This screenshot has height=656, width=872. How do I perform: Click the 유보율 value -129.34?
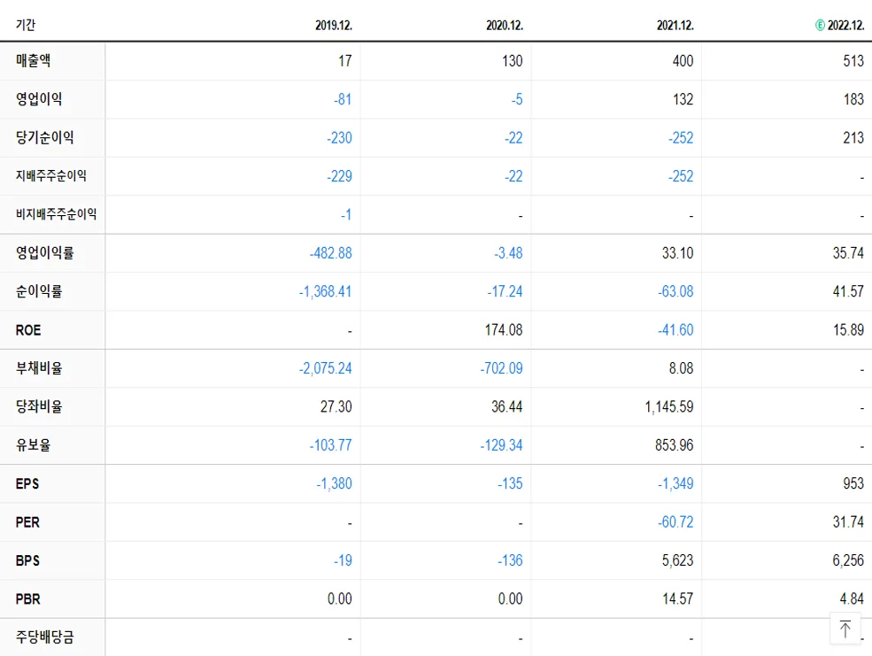tap(502, 445)
